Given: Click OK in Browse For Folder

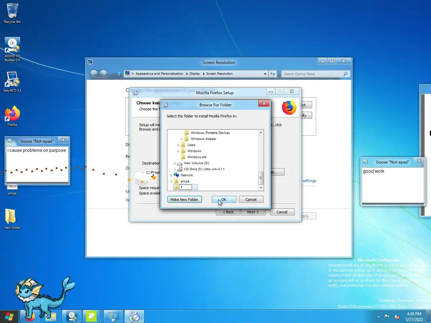Looking at the screenshot, I should click(224, 200).
